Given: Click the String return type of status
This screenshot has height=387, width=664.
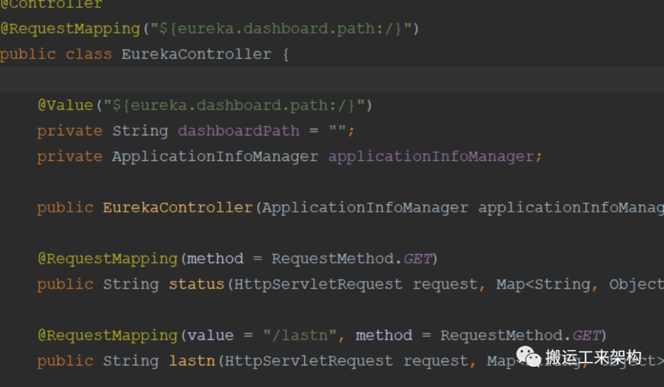Looking at the screenshot, I should coord(132,284).
